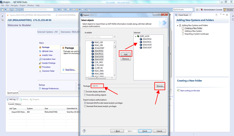Click the help question mark icon in Import dialog
This screenshot has width=234, height=136.
pos(84,131)
